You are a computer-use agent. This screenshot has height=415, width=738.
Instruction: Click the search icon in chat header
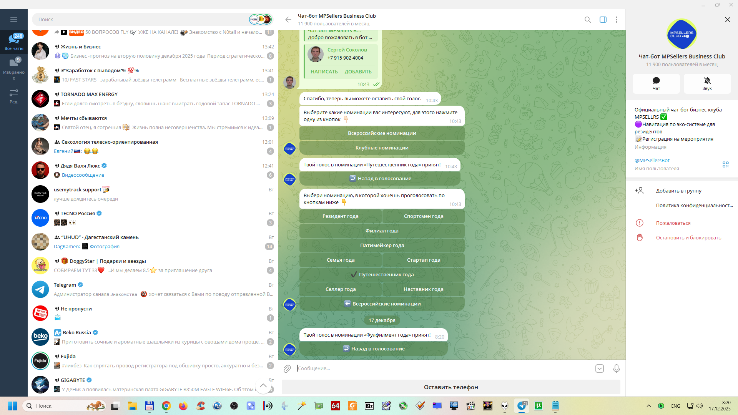587,20
